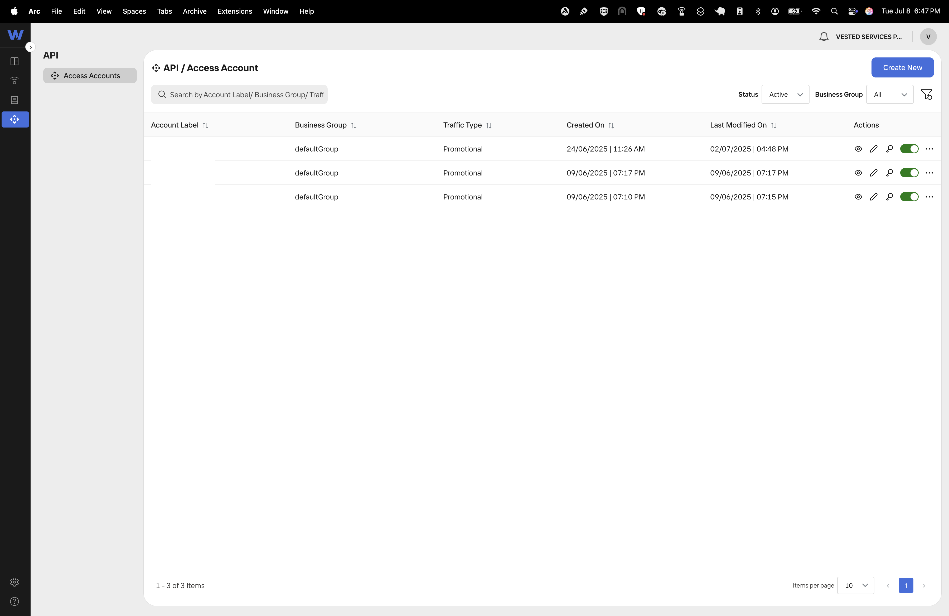Click the edit pencil icon in first row
This screenshot has width=949, height=616.
874,149
